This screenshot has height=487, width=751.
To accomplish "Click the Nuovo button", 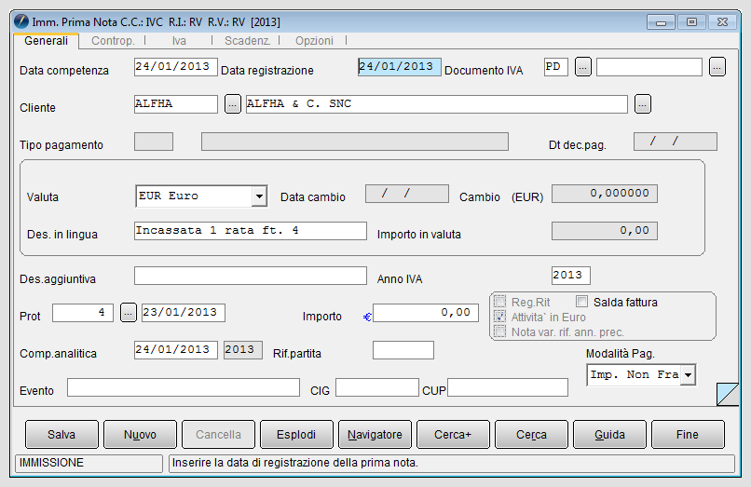I will (x=140, y=434).
